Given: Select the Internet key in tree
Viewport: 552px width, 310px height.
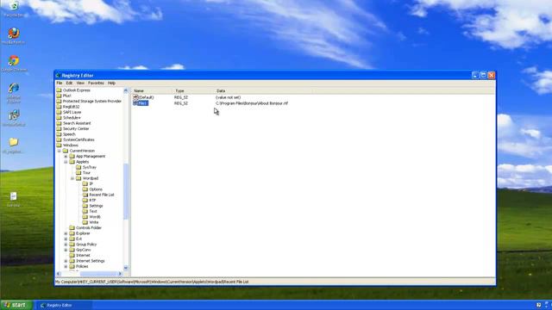Looking at the screenshot, I should (x=83, y=255).
